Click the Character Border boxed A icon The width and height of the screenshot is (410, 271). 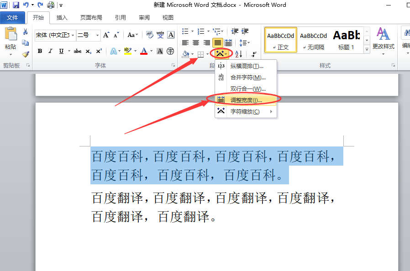click(x=171, y=35)
